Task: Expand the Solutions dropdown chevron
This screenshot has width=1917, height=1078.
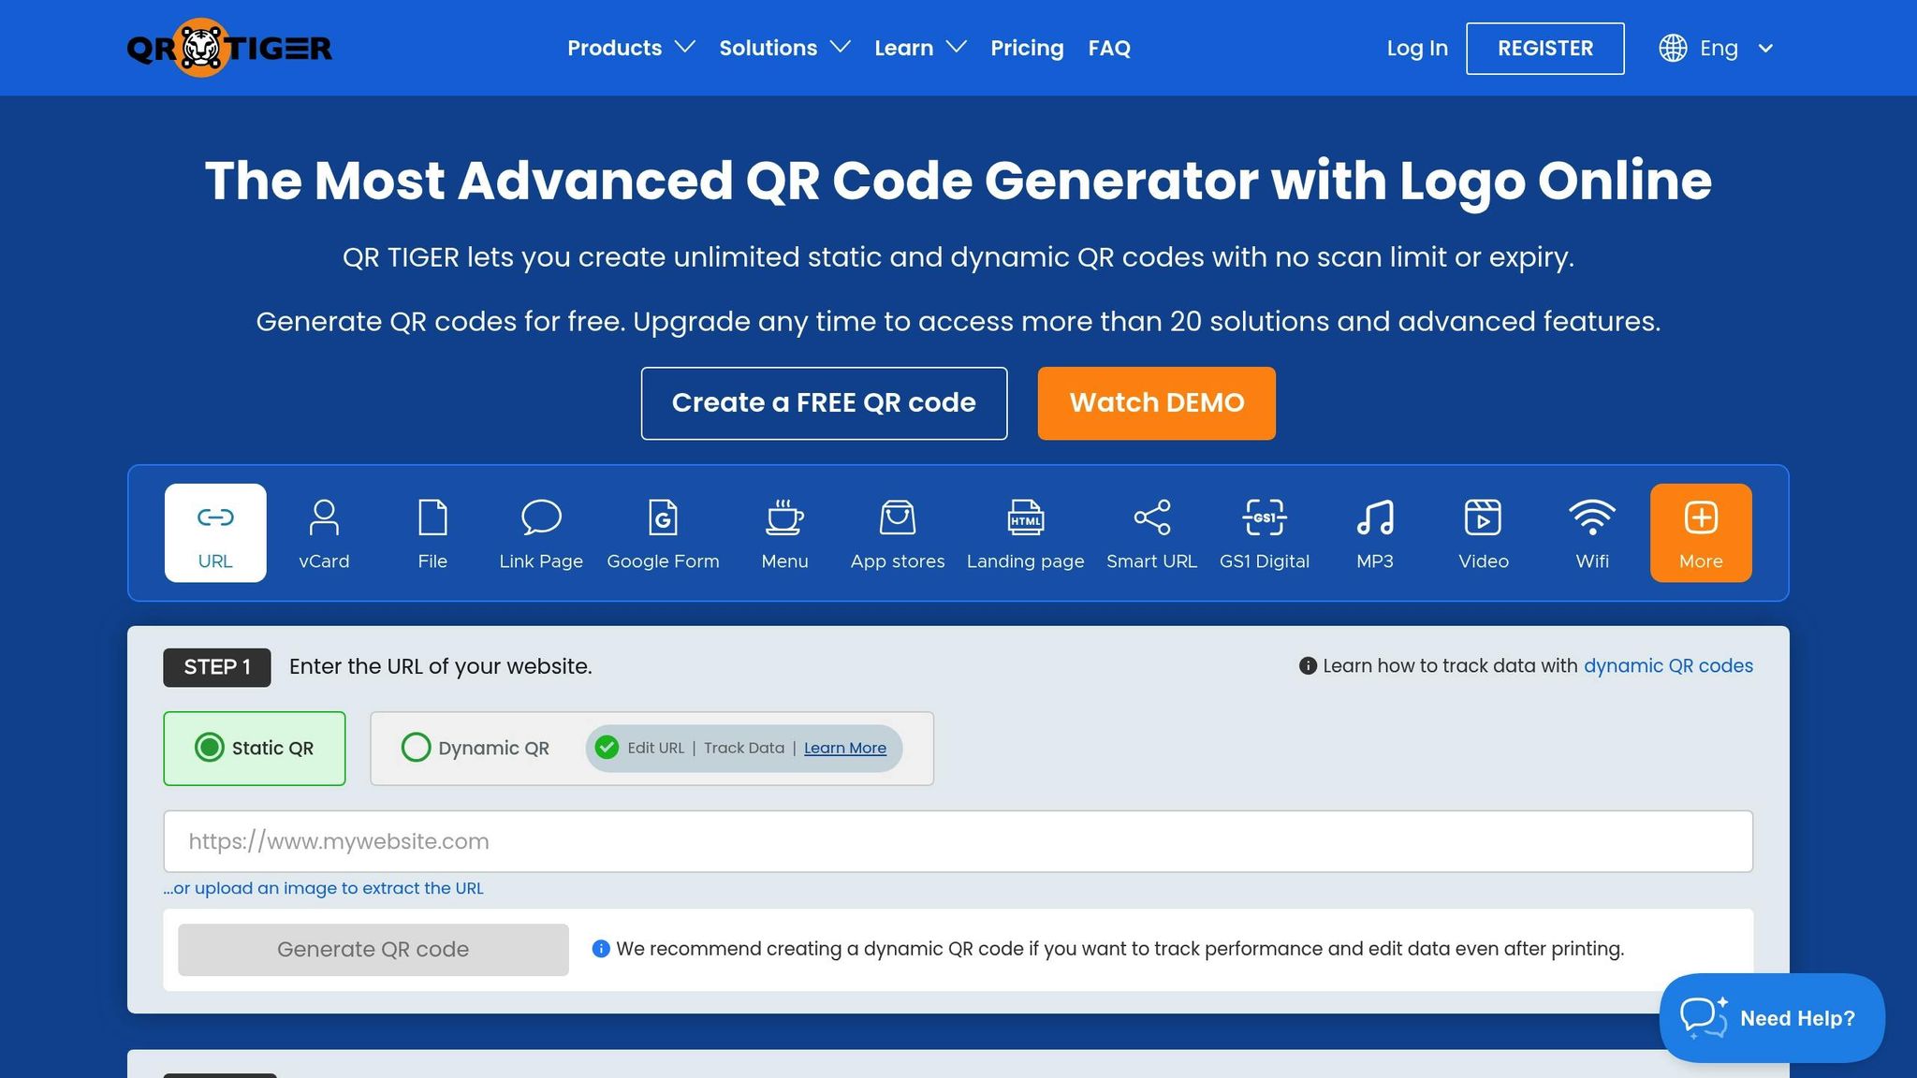Action: [841, 47]
